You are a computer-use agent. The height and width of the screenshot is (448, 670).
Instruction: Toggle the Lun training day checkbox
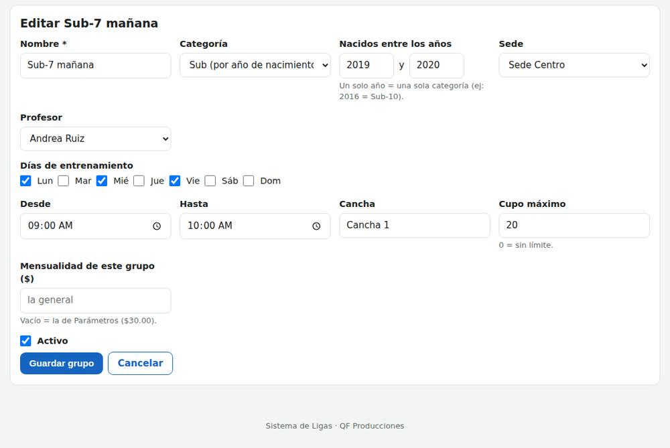point(25,181)
